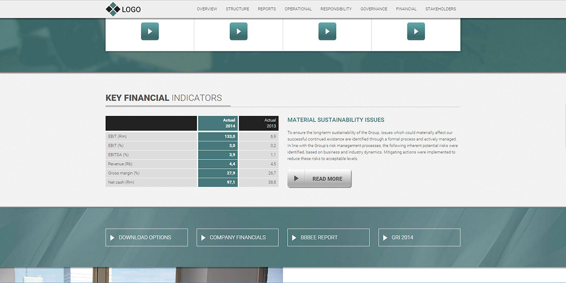Viewport: 566px width, 283px height.
Task: Click the diamond logo icon
Action: pos(113,9)
